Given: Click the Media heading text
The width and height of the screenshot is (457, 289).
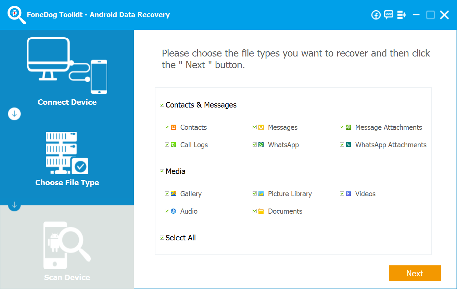Looking at the screenshot, I should click(x=176, y=171).
